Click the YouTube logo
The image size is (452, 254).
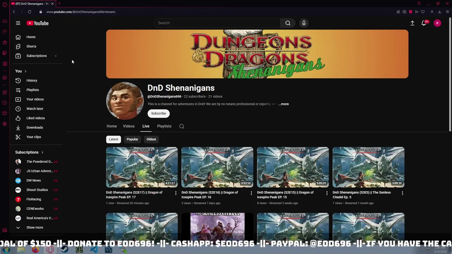click(37, 23)
